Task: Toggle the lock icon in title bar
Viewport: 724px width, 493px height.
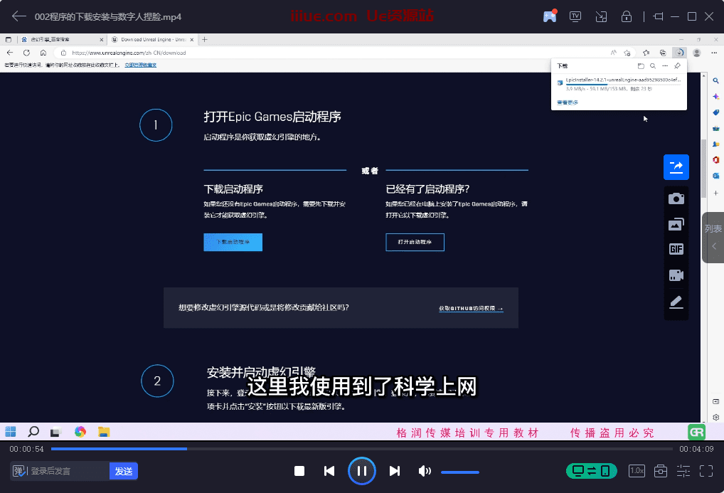Action: point(627,16)
